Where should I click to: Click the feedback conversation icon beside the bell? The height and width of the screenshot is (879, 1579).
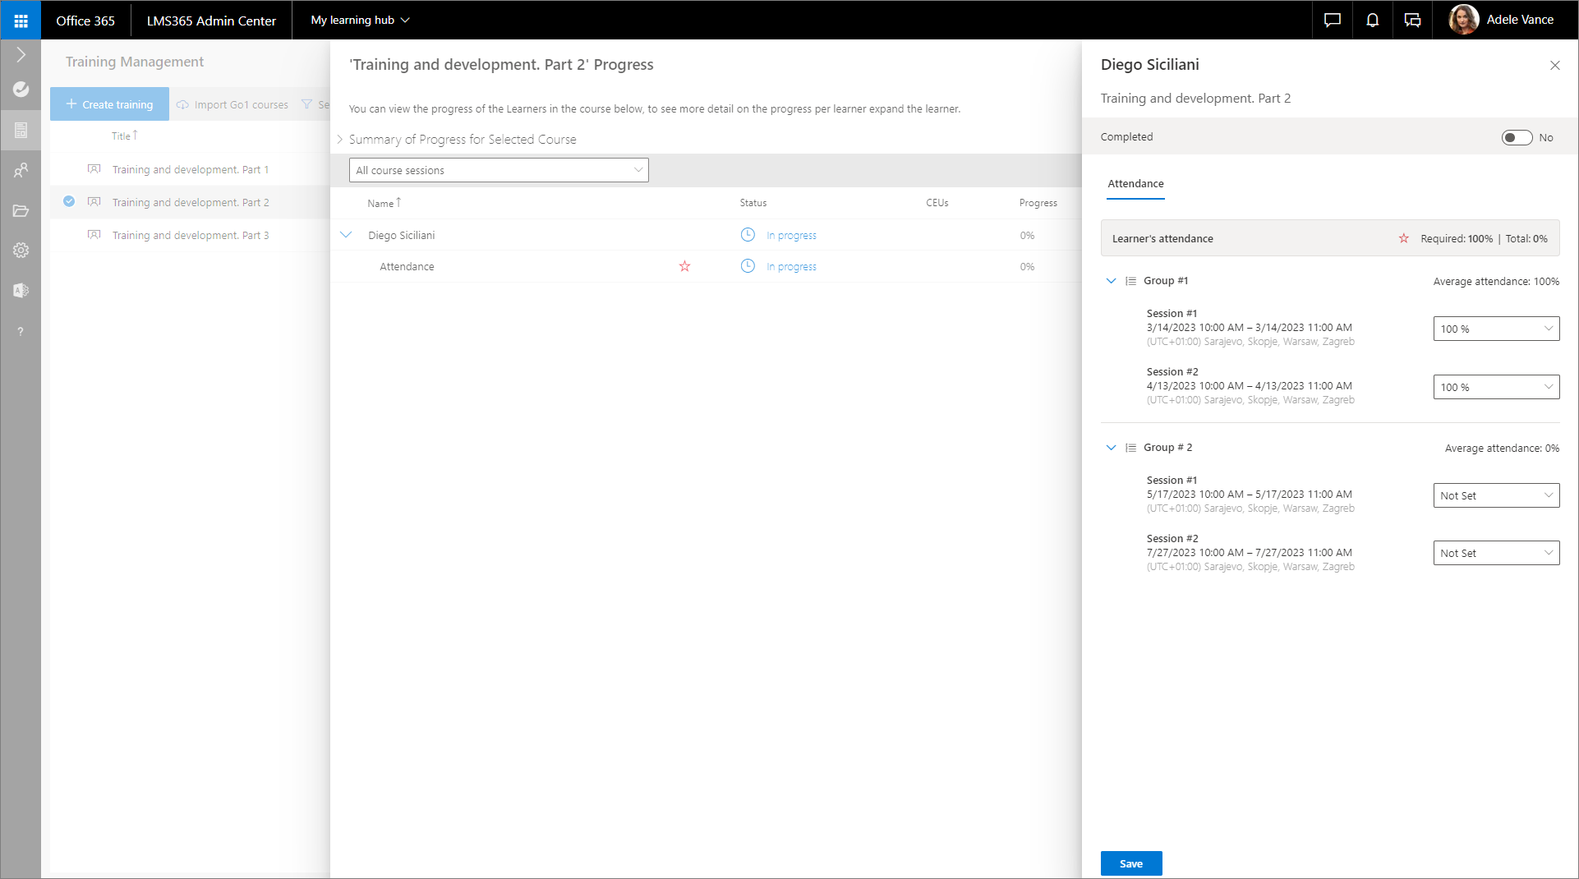pyautogui.click(x=1412, y=21)
